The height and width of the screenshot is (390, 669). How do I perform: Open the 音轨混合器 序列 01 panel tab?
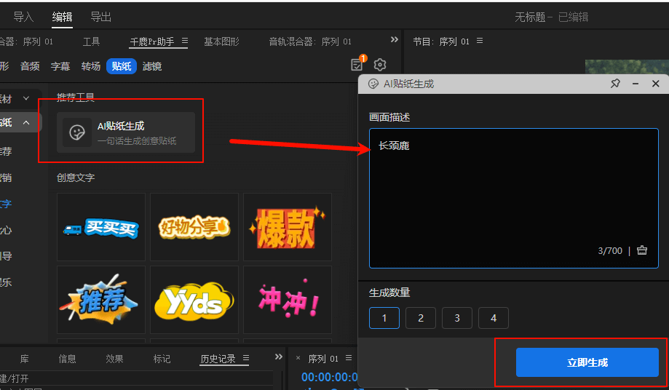coord(310,41)
